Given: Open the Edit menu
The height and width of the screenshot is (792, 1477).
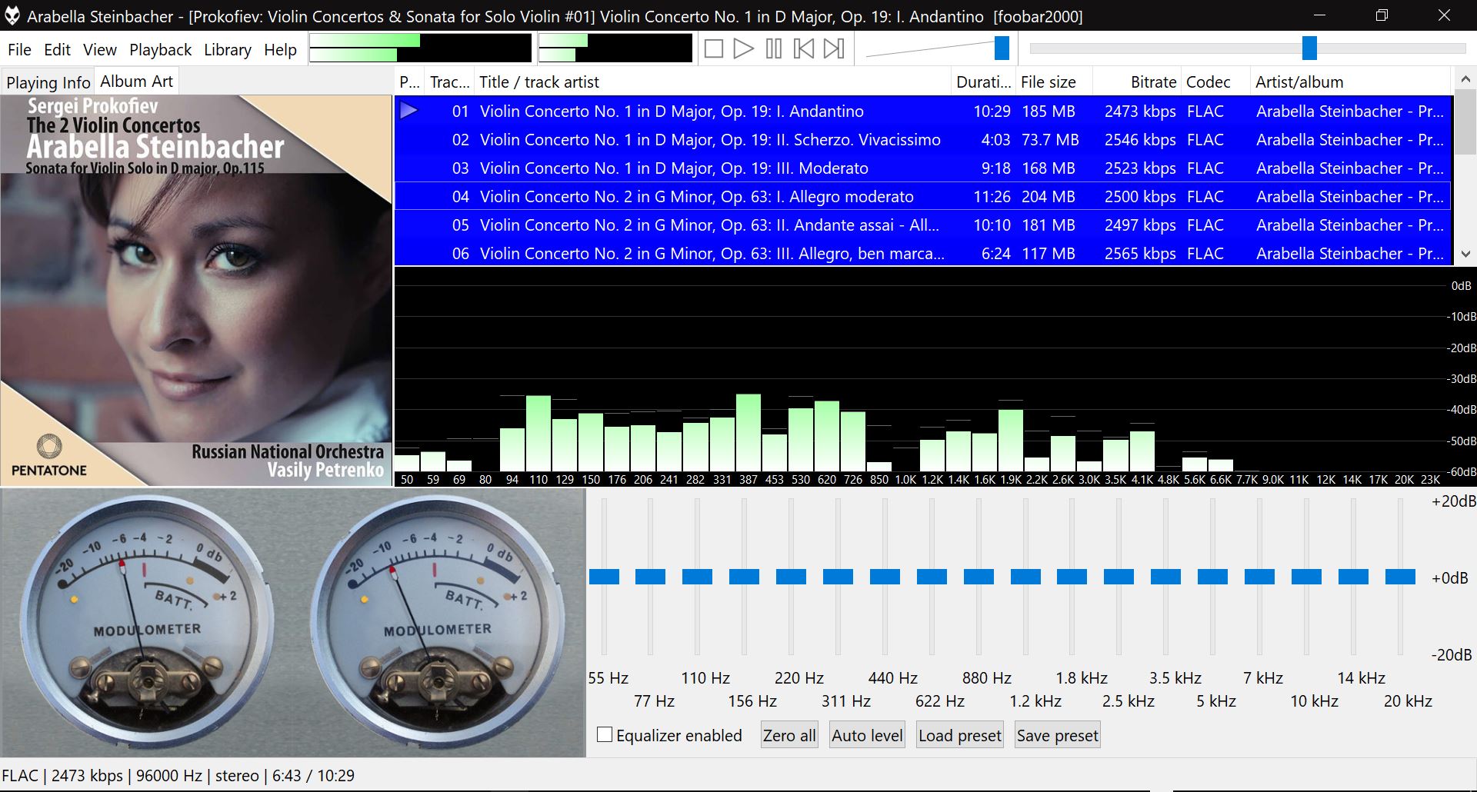Looking at the screenshot, I should click(x=57, y=50).
